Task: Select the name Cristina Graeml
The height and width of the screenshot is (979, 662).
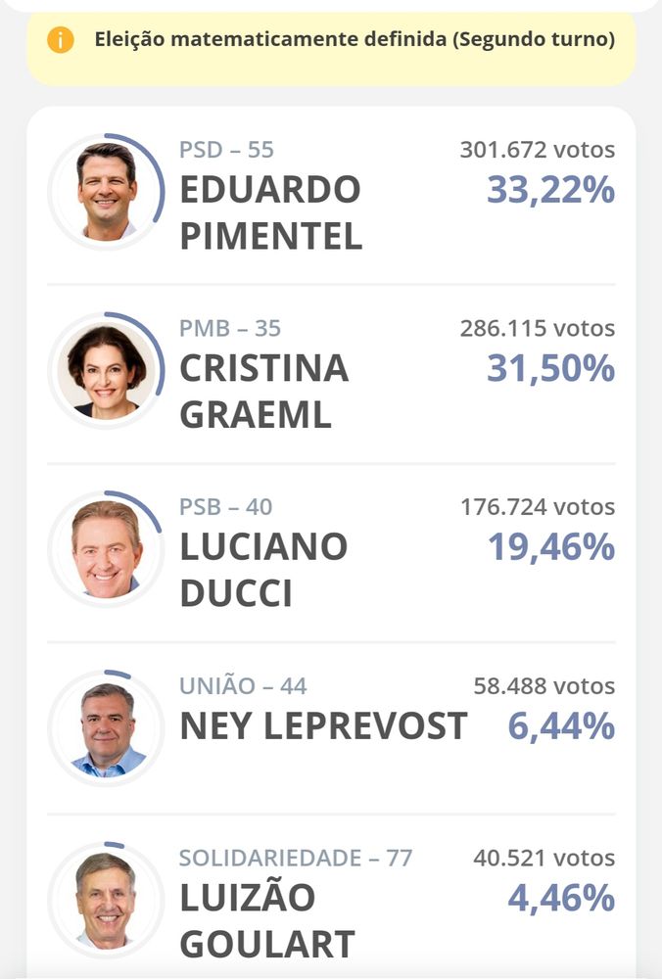Action: pos(264,391)
